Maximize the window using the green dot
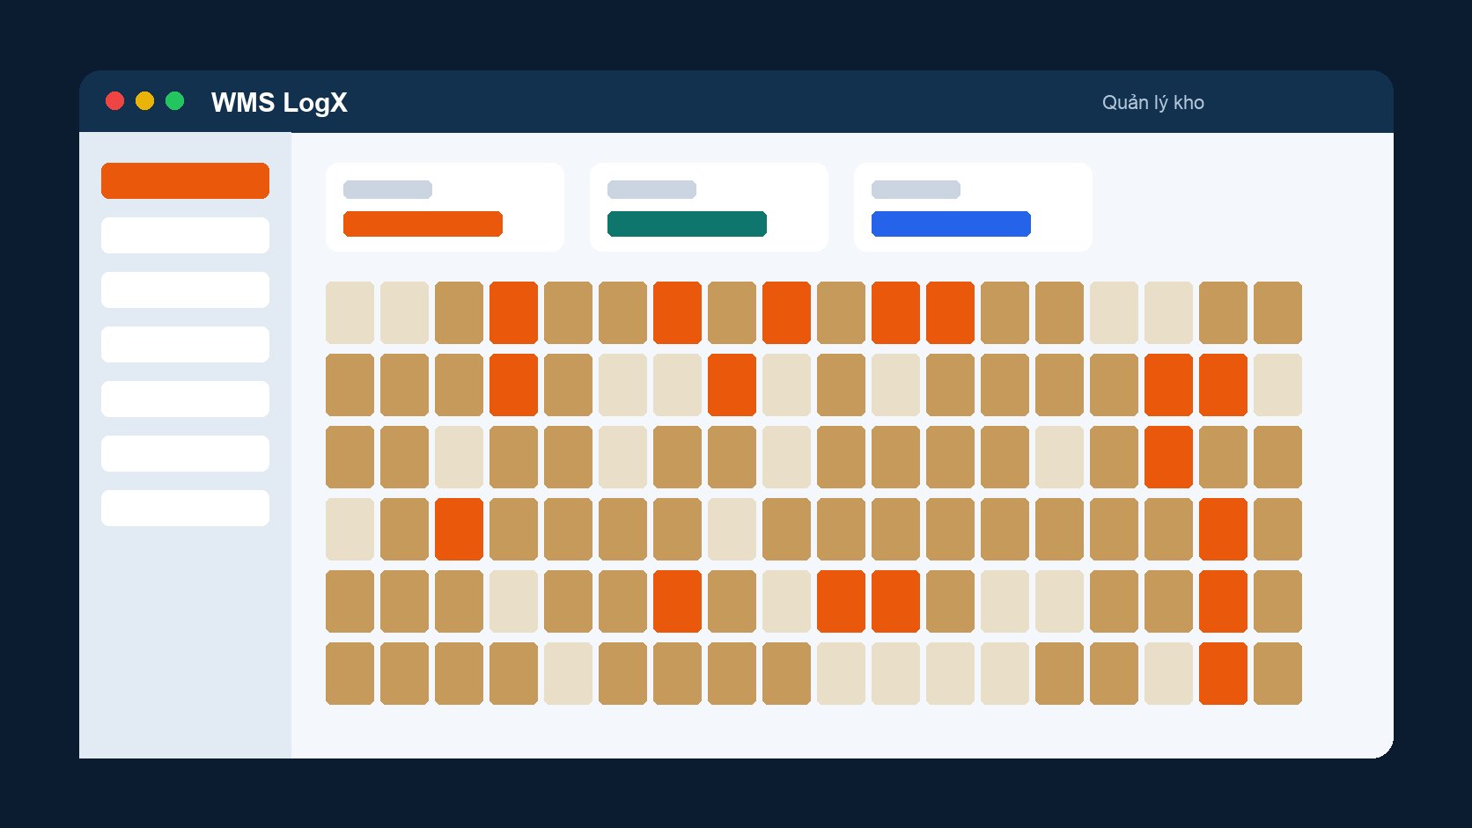 click(174, 101)
